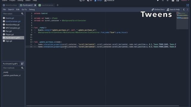
Task: Click the gear icon beside Player.gd
Action: click(4, 34)
